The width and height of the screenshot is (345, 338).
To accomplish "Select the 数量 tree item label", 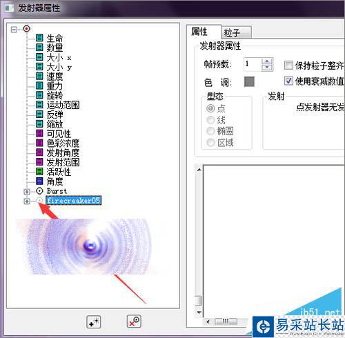I will click(55, 48).
